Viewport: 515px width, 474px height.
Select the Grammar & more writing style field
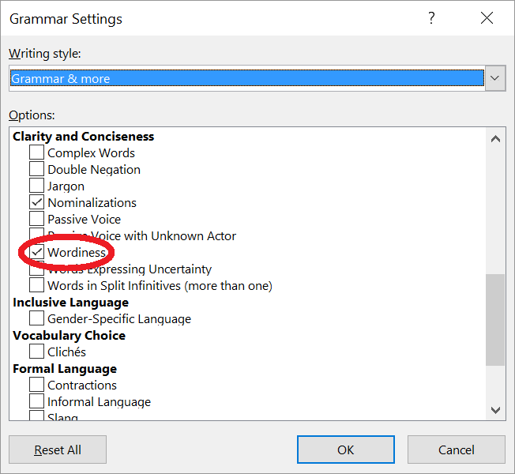(x=247, y=78)
